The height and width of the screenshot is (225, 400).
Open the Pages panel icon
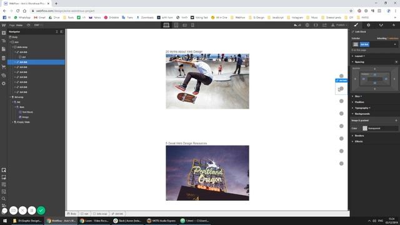4,49
